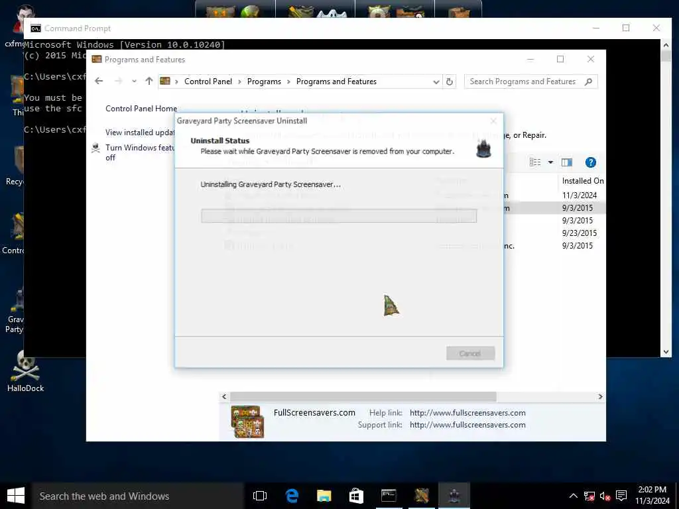Maximize the Programs and Features window
This screenshot has width=679, height=509.
tap(560, 59)
